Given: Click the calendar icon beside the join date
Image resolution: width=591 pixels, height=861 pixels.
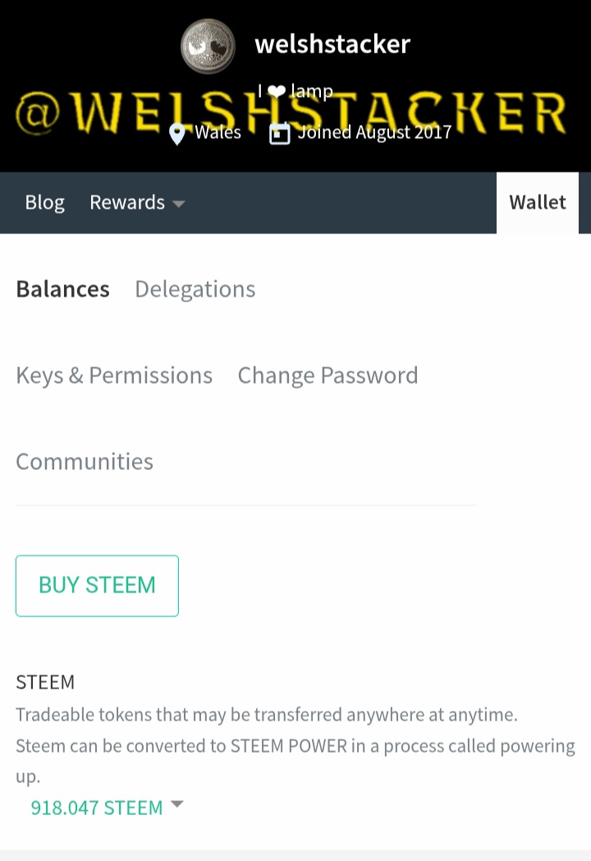Looking at the screenshot, I should click(280, 134).
